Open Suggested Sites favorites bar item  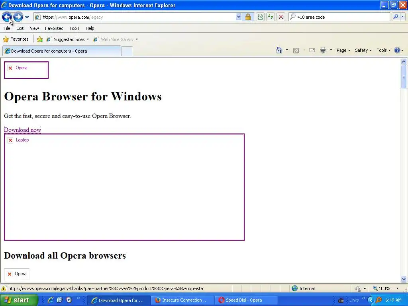pyautogui.click(x=66, y=39)
